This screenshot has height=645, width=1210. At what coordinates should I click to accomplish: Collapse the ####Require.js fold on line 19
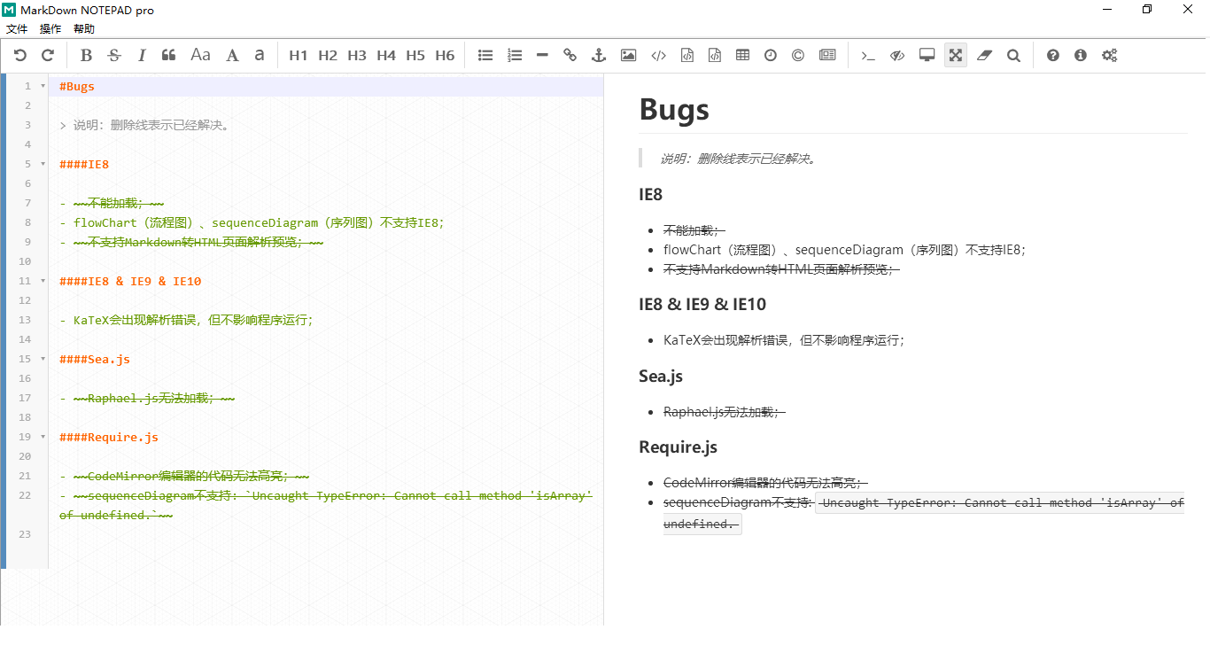[43, 437]
